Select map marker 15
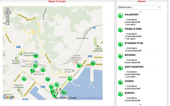The width and height of the screenshot is (170, 106). [52, 91]
